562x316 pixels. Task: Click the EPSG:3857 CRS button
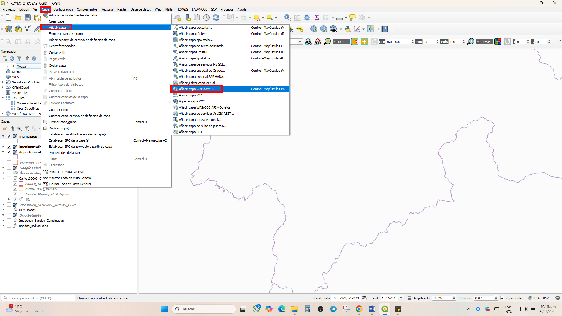pyautogui.click(x=538, y=298)
